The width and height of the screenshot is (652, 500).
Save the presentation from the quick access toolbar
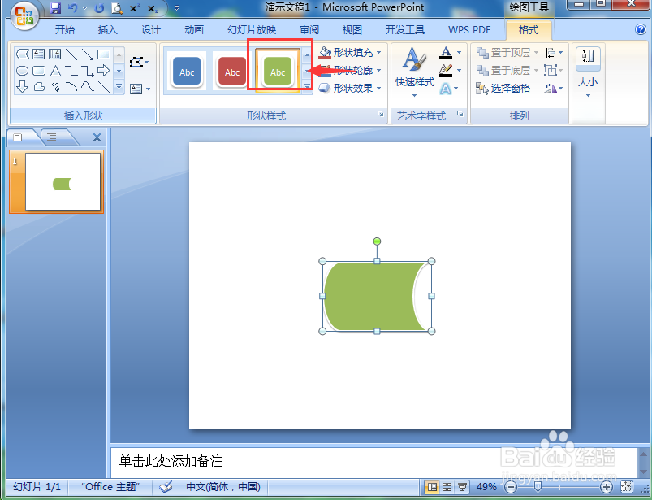55,8
